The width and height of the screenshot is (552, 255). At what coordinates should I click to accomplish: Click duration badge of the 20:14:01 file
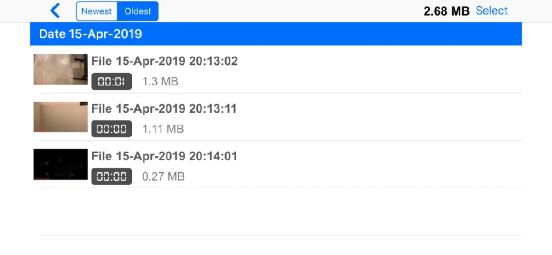(x=111, y=176)
